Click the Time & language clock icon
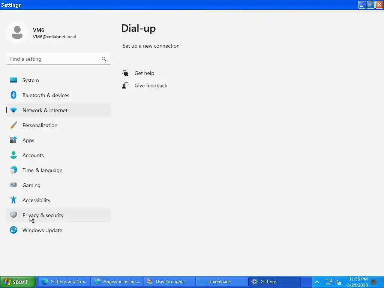This screenshot has height=288, width=384. (13, 170)
